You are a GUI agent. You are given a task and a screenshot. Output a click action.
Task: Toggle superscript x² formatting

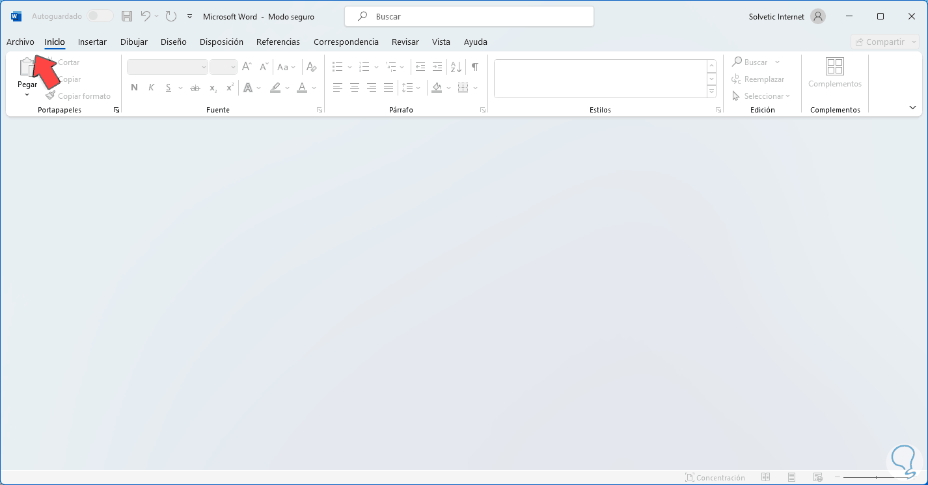(x=230, y=87)
